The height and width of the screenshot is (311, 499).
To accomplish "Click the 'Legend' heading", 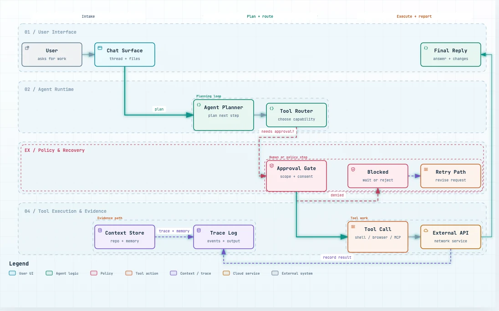I will click(x=19, y=263).
